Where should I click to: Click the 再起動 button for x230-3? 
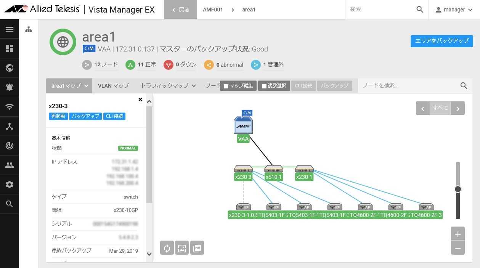point(58,116)
